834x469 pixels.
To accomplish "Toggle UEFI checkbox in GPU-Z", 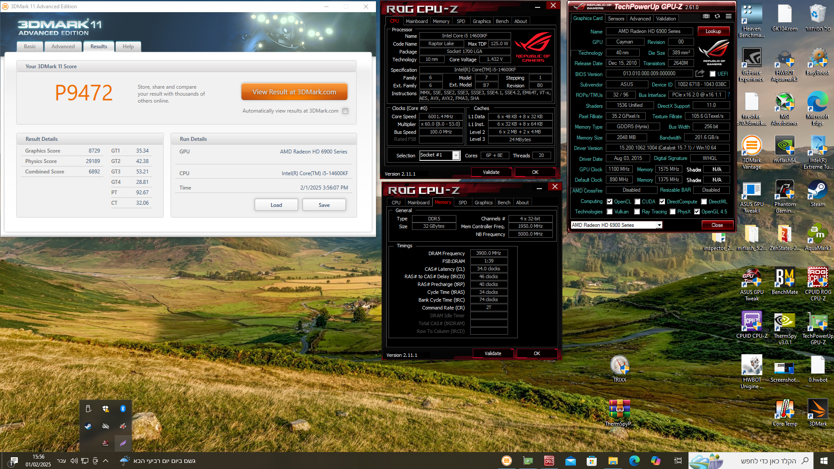I will click(x=712, y=74).
